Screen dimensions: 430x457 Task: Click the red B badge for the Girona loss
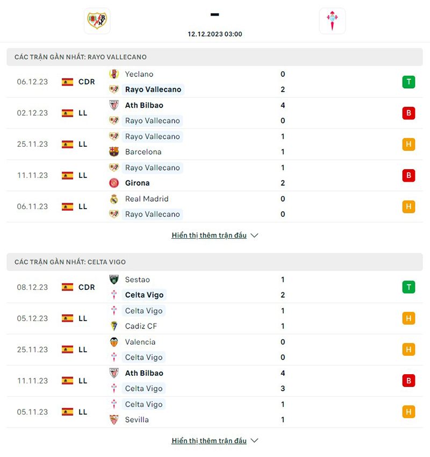(408, 175)
